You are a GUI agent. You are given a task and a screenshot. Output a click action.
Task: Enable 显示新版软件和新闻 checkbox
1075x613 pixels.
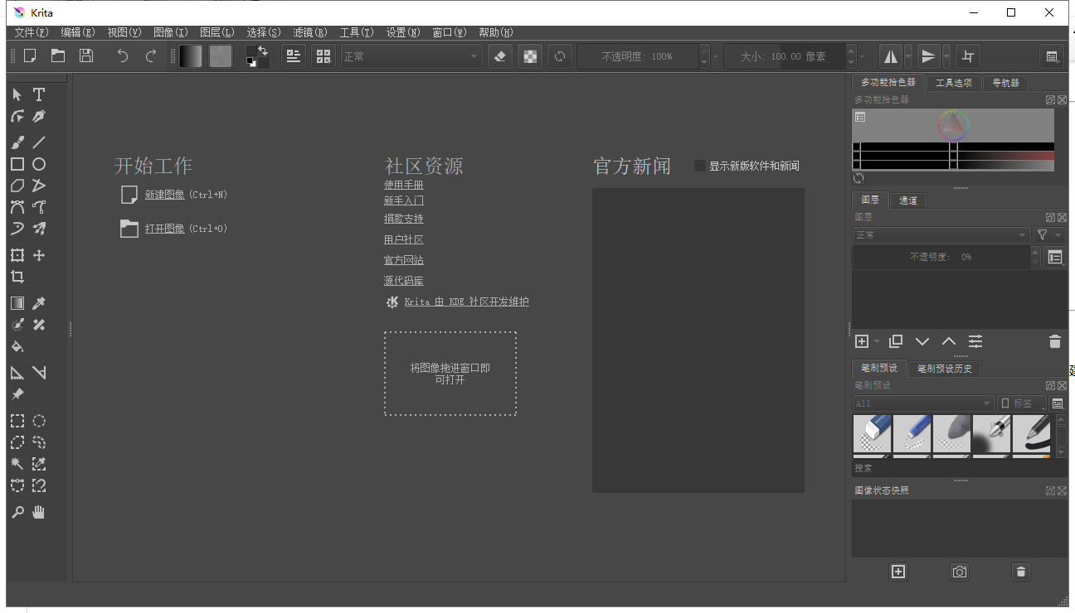700,166
